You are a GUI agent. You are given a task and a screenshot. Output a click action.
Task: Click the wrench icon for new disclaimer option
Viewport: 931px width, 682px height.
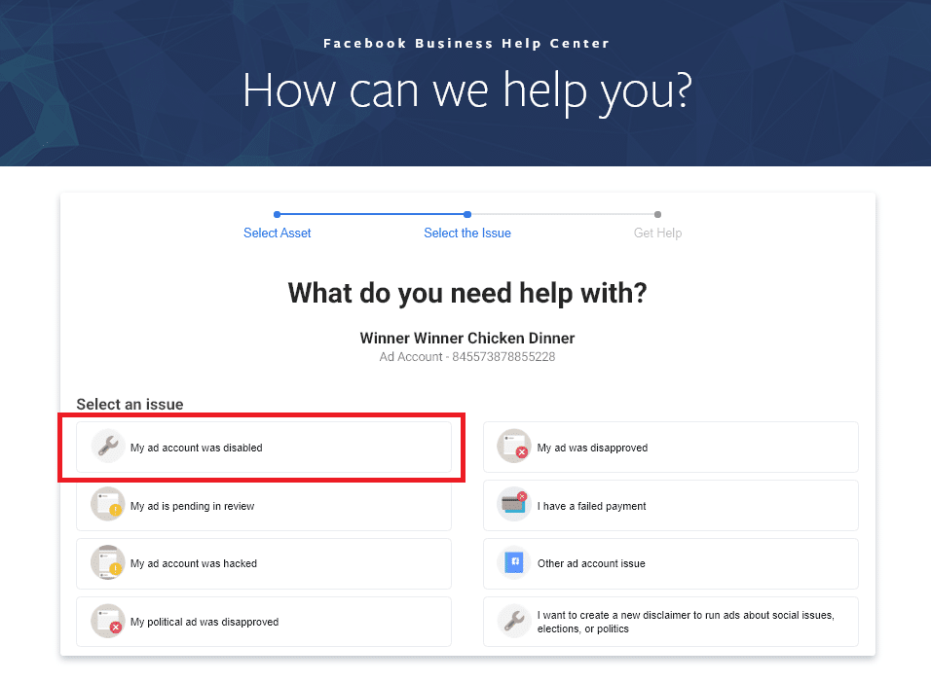pos(514,621)
